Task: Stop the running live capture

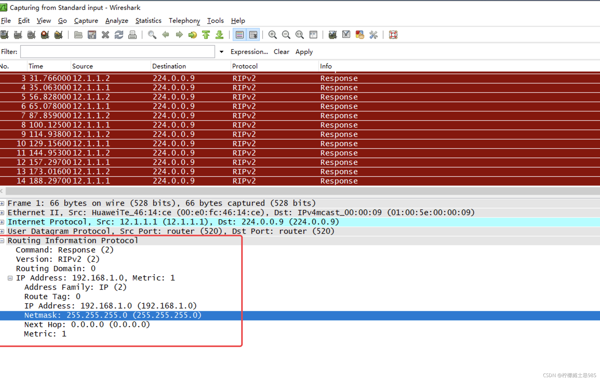Action: click(45, 35)
